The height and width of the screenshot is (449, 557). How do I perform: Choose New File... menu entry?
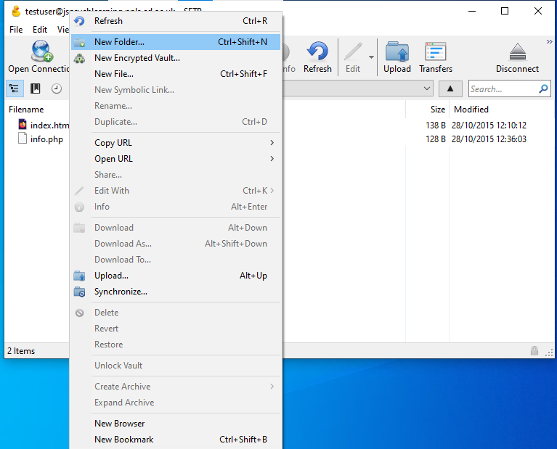click(x=176, y=74)
